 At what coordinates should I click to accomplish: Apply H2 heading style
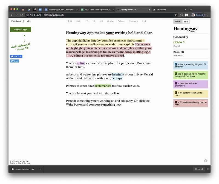click(94, 21)
